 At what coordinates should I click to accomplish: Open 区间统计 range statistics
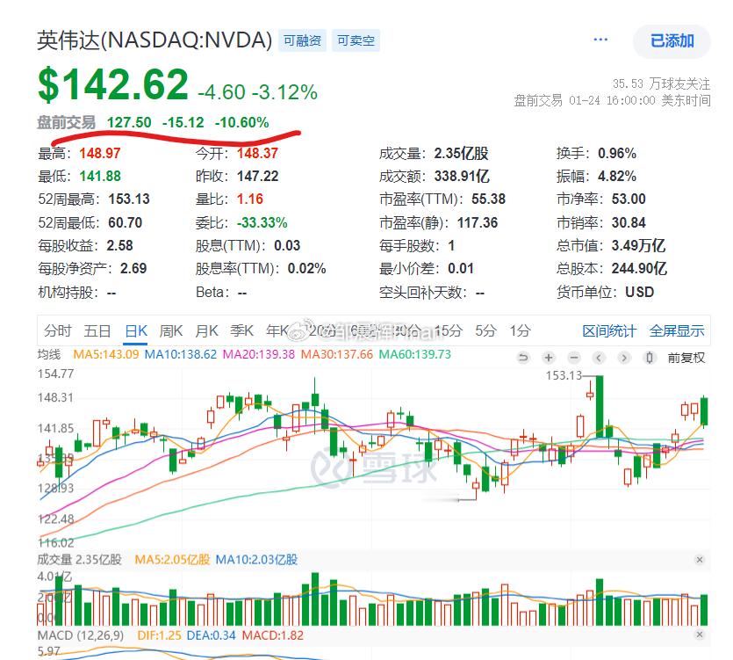point(609,331)
